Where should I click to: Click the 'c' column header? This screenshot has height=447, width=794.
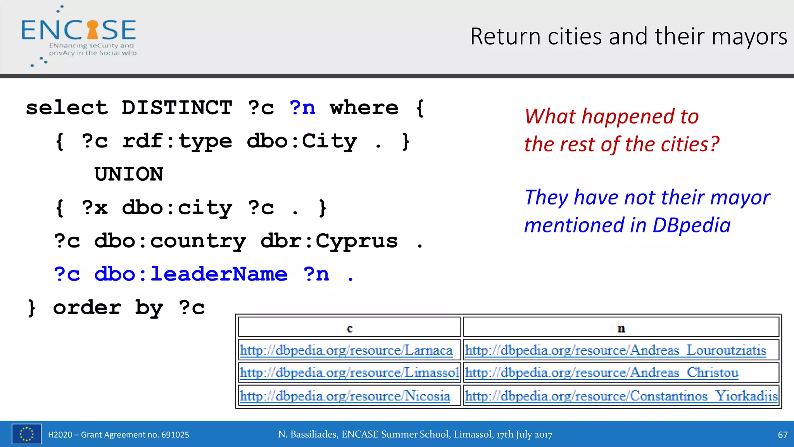pos(349,328)
